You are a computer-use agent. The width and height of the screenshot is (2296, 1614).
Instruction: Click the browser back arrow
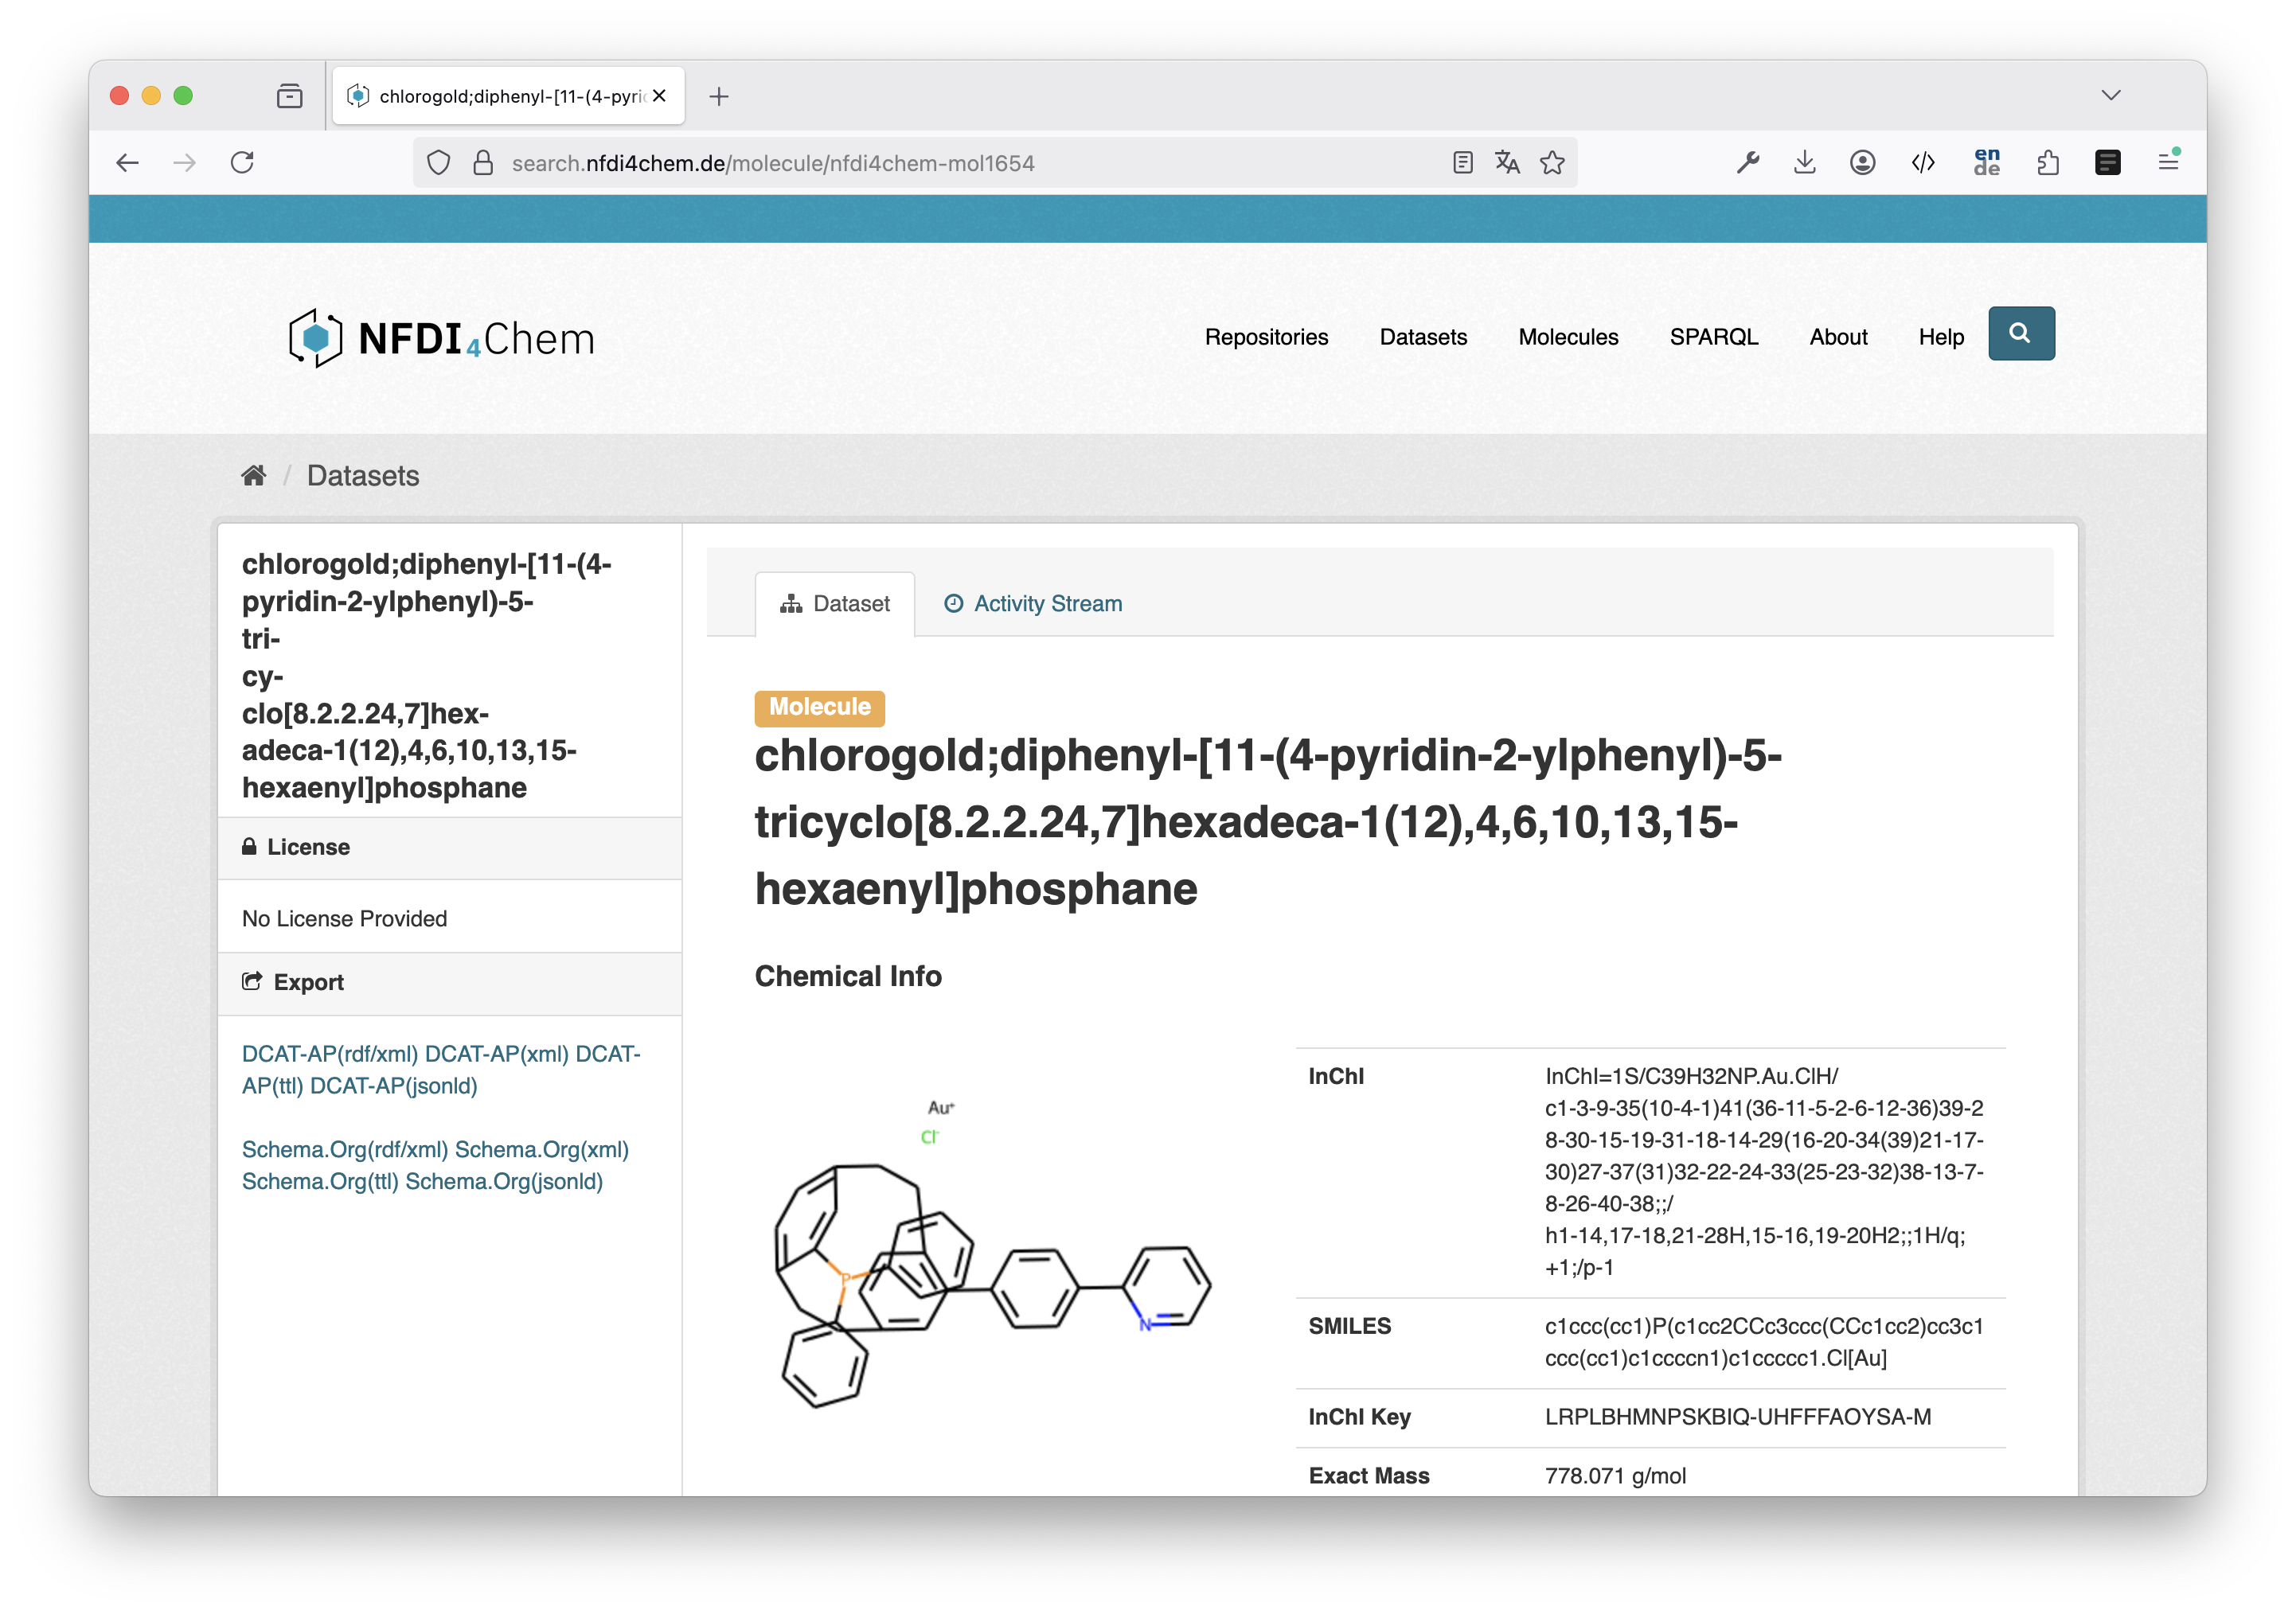pyautogui.click(x=127, y=163)
